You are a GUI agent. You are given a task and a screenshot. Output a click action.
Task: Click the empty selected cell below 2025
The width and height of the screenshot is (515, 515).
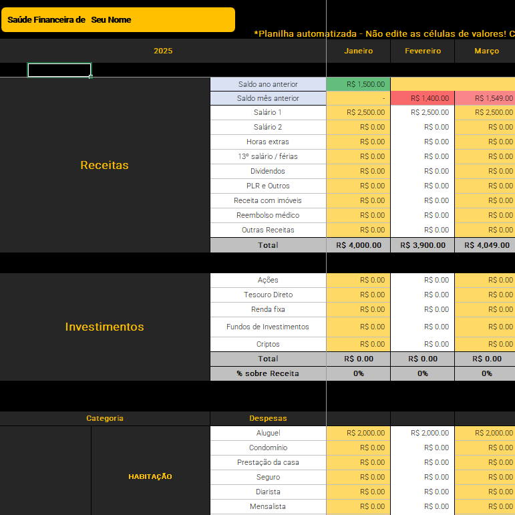(x=59, y=70)
